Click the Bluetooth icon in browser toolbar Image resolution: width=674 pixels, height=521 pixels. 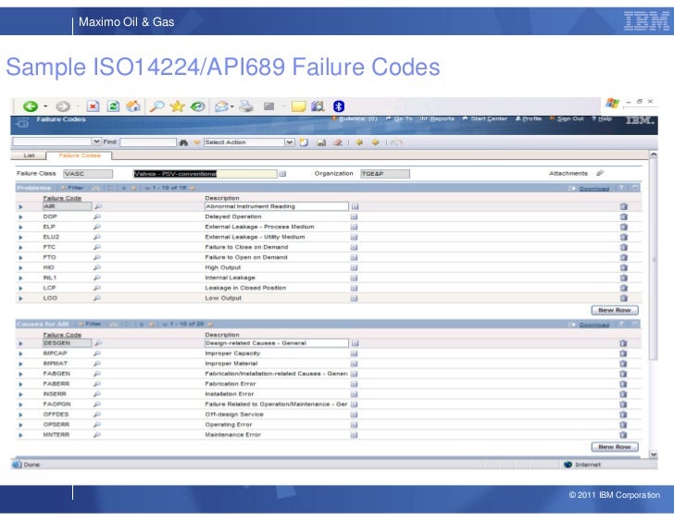[339, 106]
